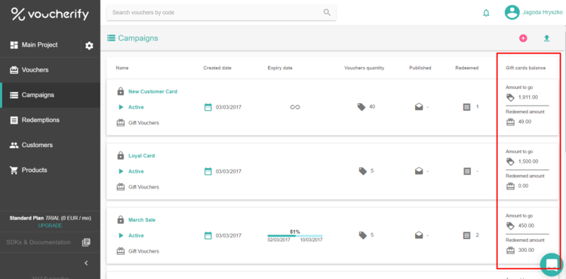Open project settings gear icon
The width and height of the screenshot is (566, 279).
click(89, 46)
